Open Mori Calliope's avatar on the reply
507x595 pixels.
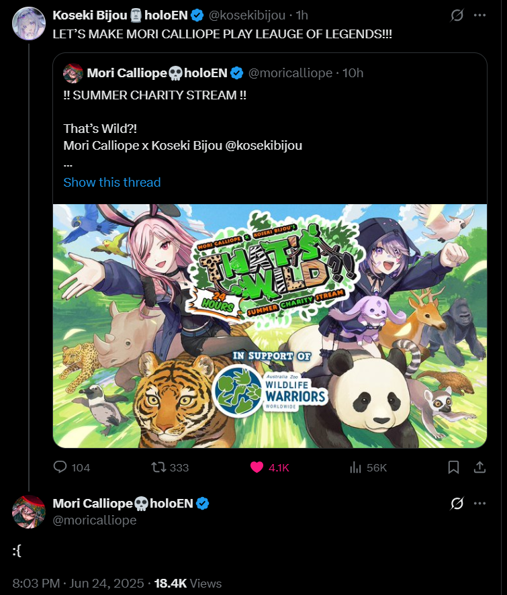29,512
